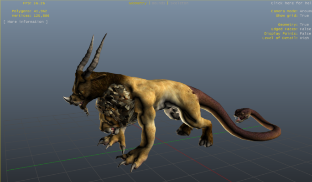The height and width of the screenshot is (182, 312).
Task: Switch to the Geometry tab at top
Action: [137, 3]
